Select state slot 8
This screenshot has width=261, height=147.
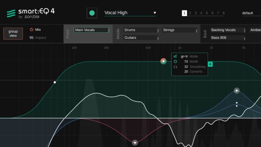(x=224, y=13)
